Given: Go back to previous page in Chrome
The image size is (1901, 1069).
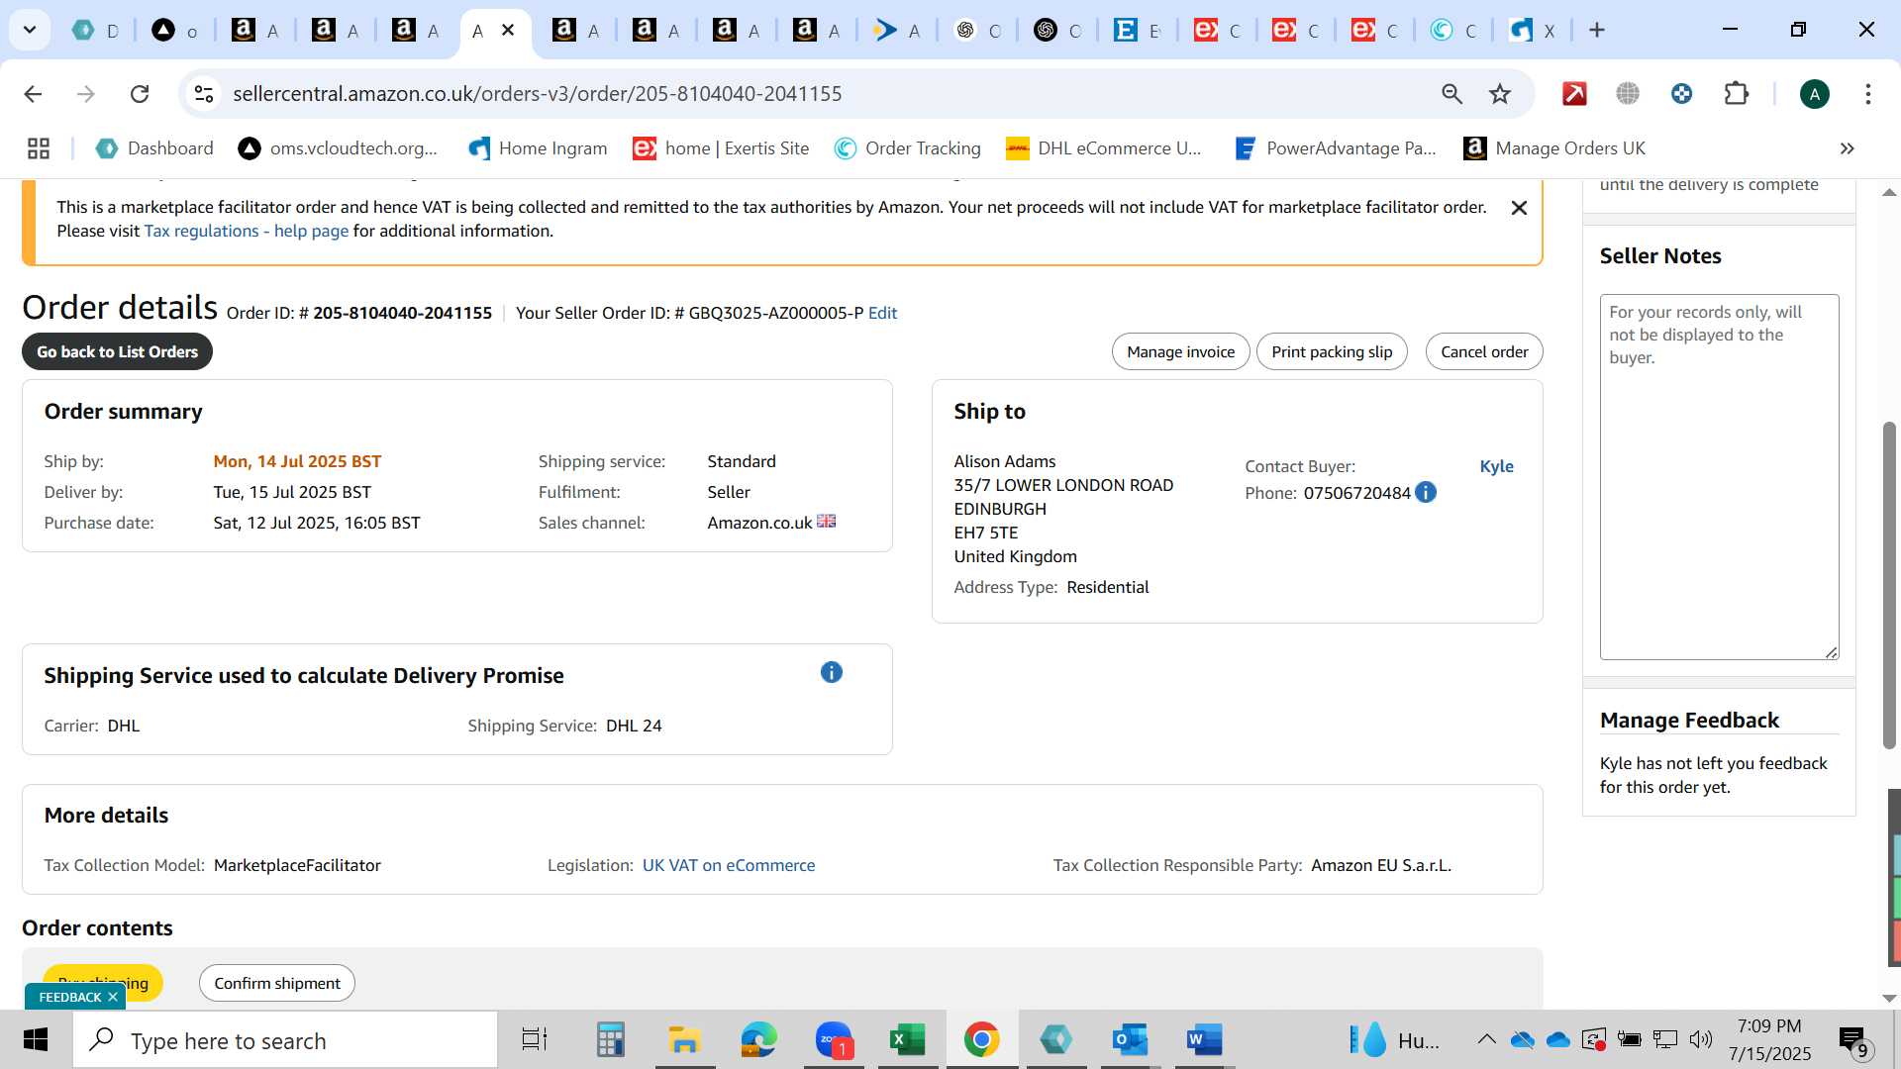Looking at the screenshot, I should (x=33, y=94).
